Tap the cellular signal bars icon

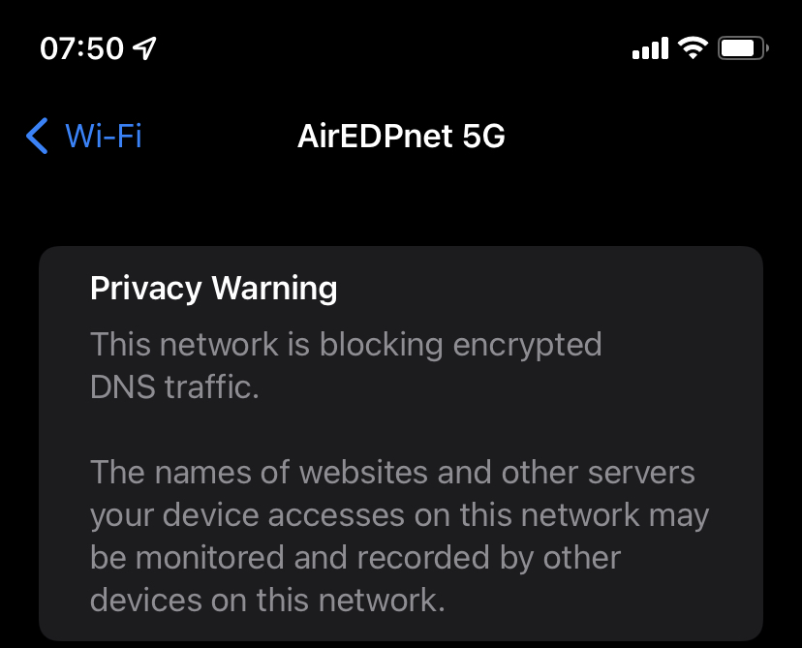coord(650,47)
